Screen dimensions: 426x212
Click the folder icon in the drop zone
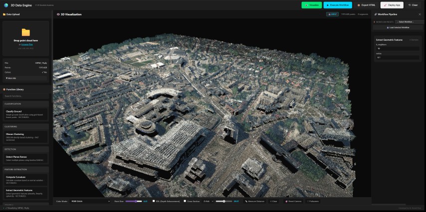point(26,32)
